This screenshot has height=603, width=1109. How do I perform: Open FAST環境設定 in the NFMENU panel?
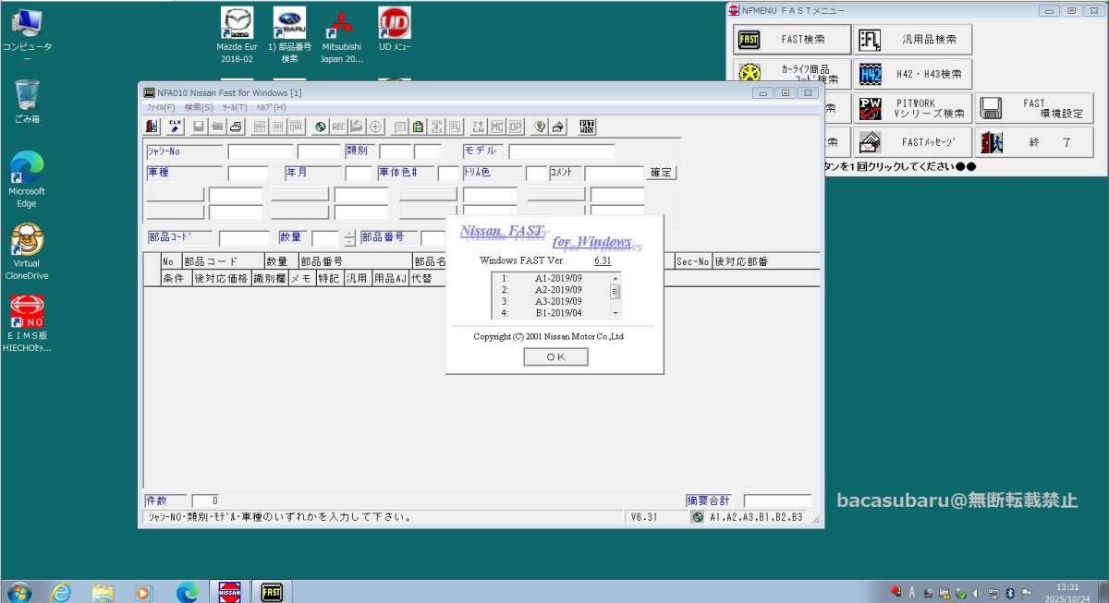pyautogui.click(x=1032, y=107)
